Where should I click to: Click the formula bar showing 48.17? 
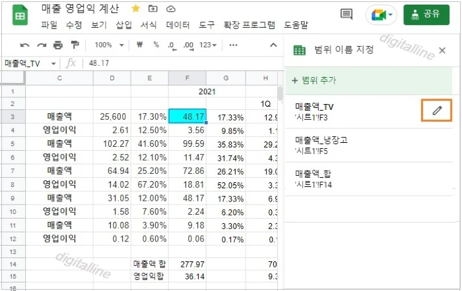183,63
